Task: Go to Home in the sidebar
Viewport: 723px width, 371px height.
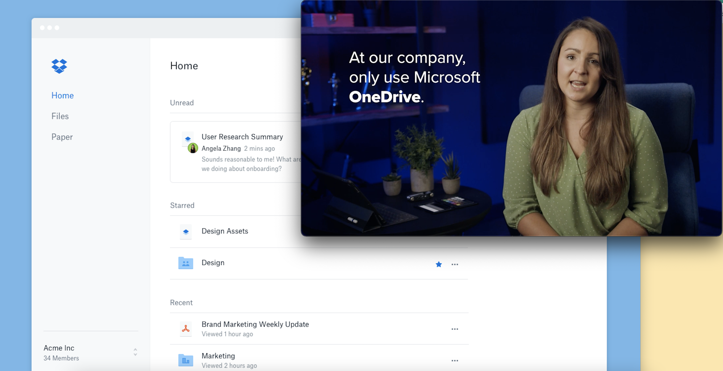Action: (x=62, y=95)
